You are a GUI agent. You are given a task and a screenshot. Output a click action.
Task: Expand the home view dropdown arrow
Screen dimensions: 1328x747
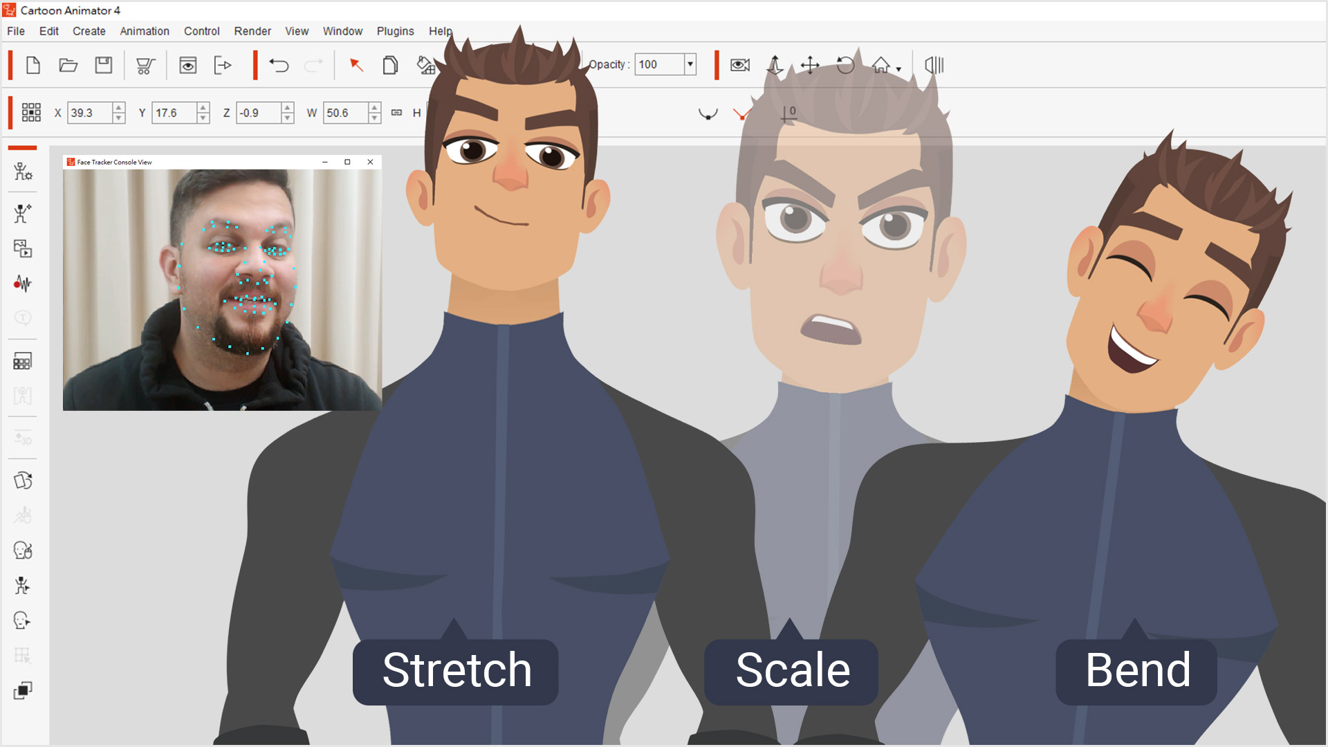click(x=898, y=69)
